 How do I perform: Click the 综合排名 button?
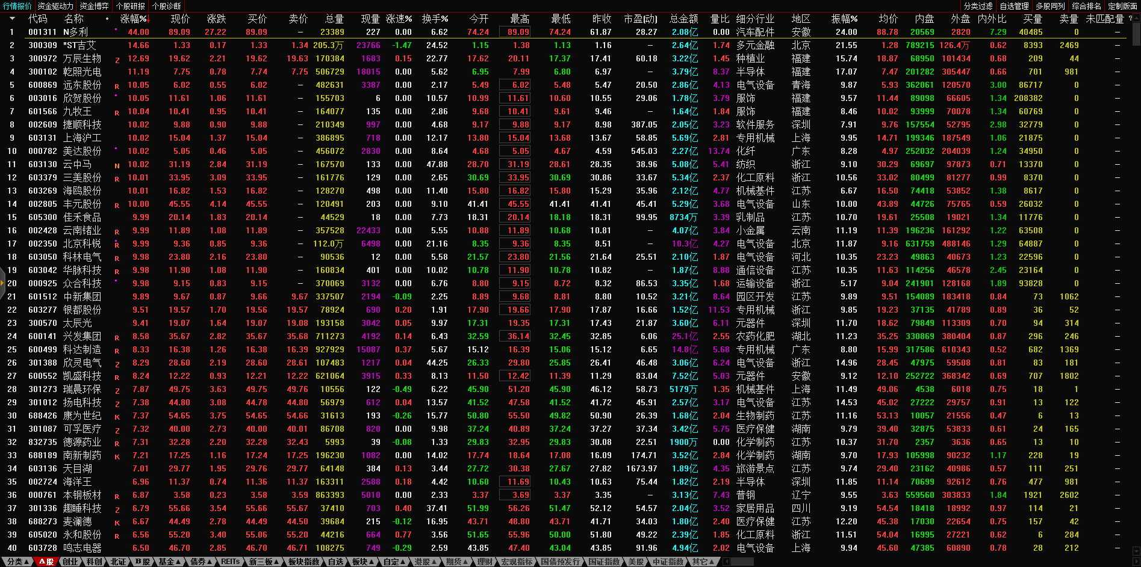[x=1087, y=6]
